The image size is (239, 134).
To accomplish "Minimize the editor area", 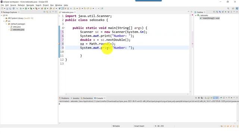I will (x=189, y=12).
